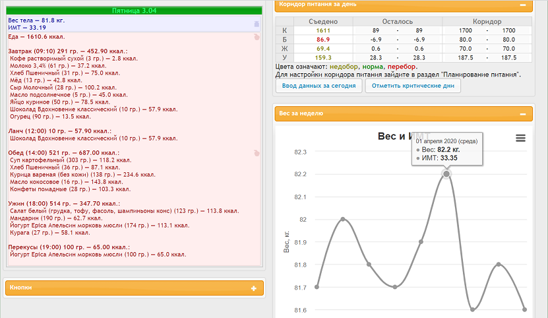The image size is (548, 318).
Task: Click Отметить критические дни button
Action: (413, 86)
